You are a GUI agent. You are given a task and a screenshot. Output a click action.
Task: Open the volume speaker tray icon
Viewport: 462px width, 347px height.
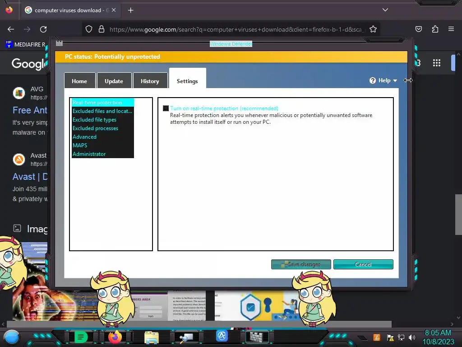coord(411,337)
